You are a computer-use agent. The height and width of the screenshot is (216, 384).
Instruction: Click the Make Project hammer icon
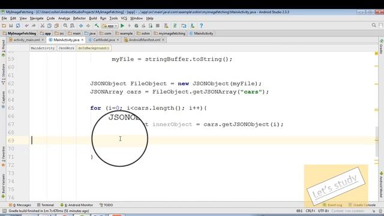point(97,26)
